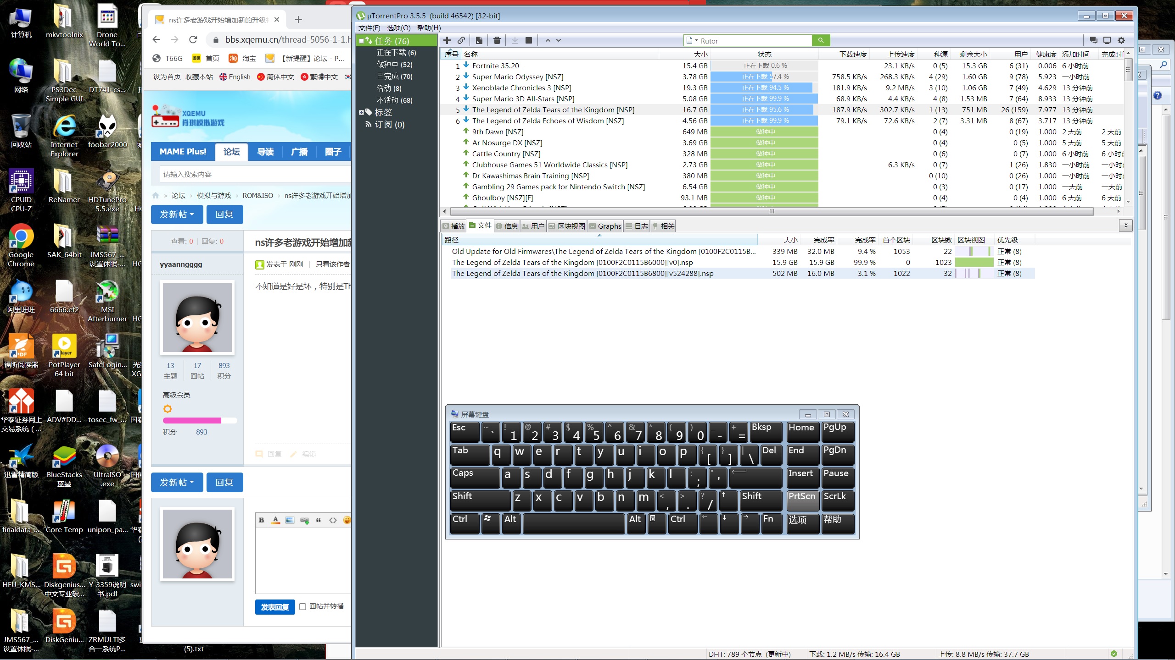Screen dimensions: 1175x660
Task: Click the Create New Torrent file icon
Action: pyautogui.click(x=479, y=40)
